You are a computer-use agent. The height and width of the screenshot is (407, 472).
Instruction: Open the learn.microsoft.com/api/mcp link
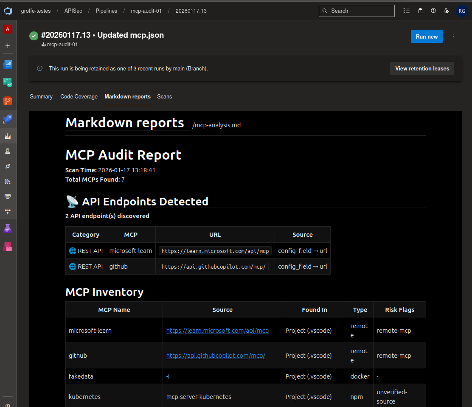pos(217,331)
